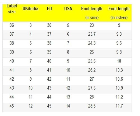This screenshot has height=116, width=140.
Task: Click Foot length (in cms) header
Action: (92, 13)
